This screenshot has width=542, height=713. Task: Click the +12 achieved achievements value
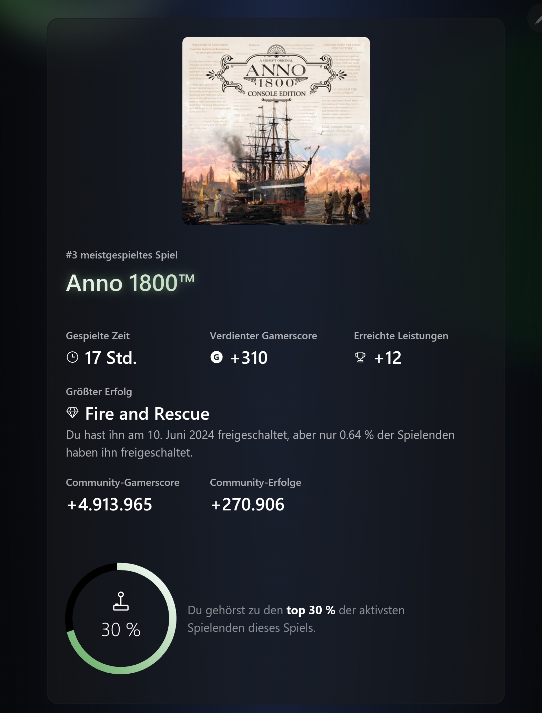click(388, 358)
